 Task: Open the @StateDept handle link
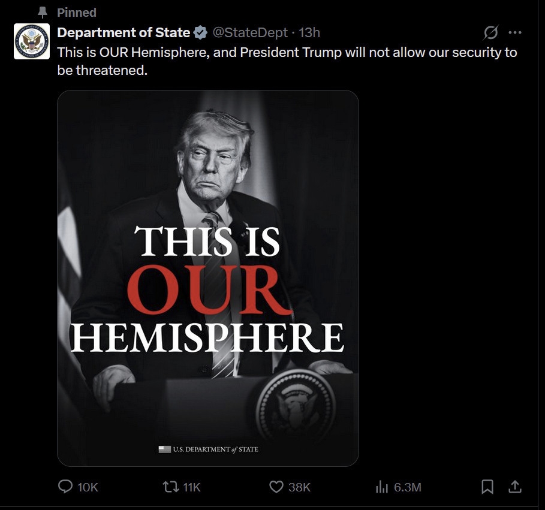(250, 32)
